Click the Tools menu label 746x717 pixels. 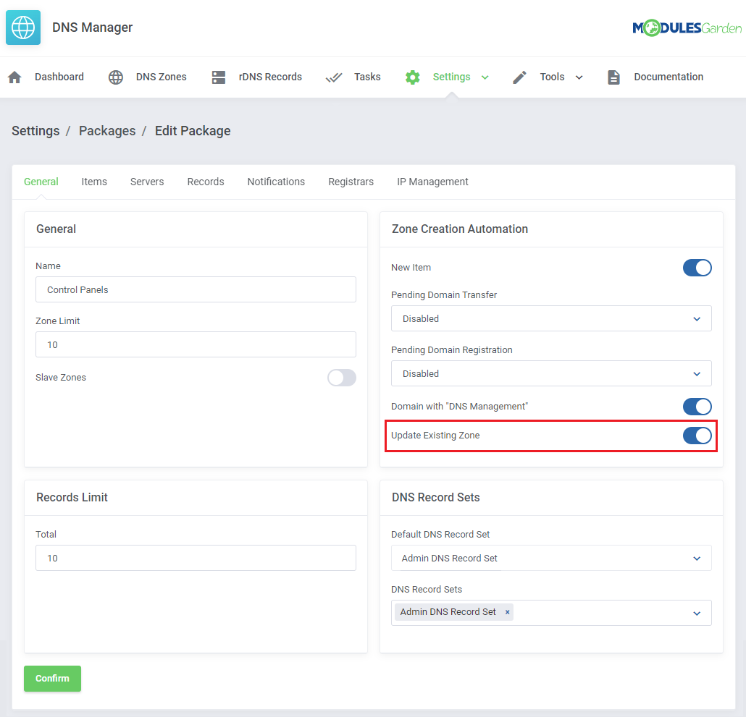[x=552, y=77]
